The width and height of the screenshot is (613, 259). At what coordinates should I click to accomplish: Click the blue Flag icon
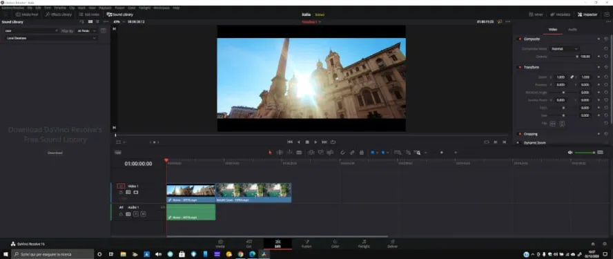(373, 153)
